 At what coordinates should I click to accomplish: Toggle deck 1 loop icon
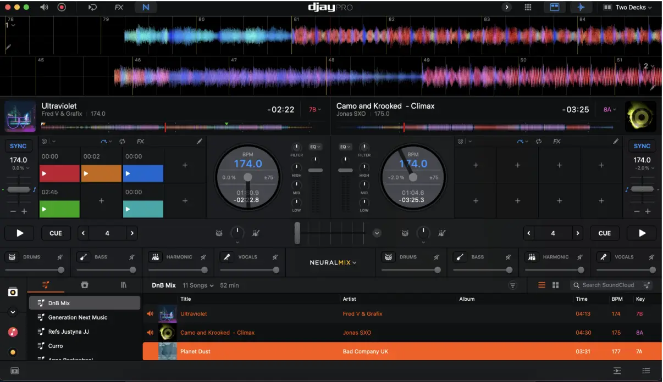point(122,142)
